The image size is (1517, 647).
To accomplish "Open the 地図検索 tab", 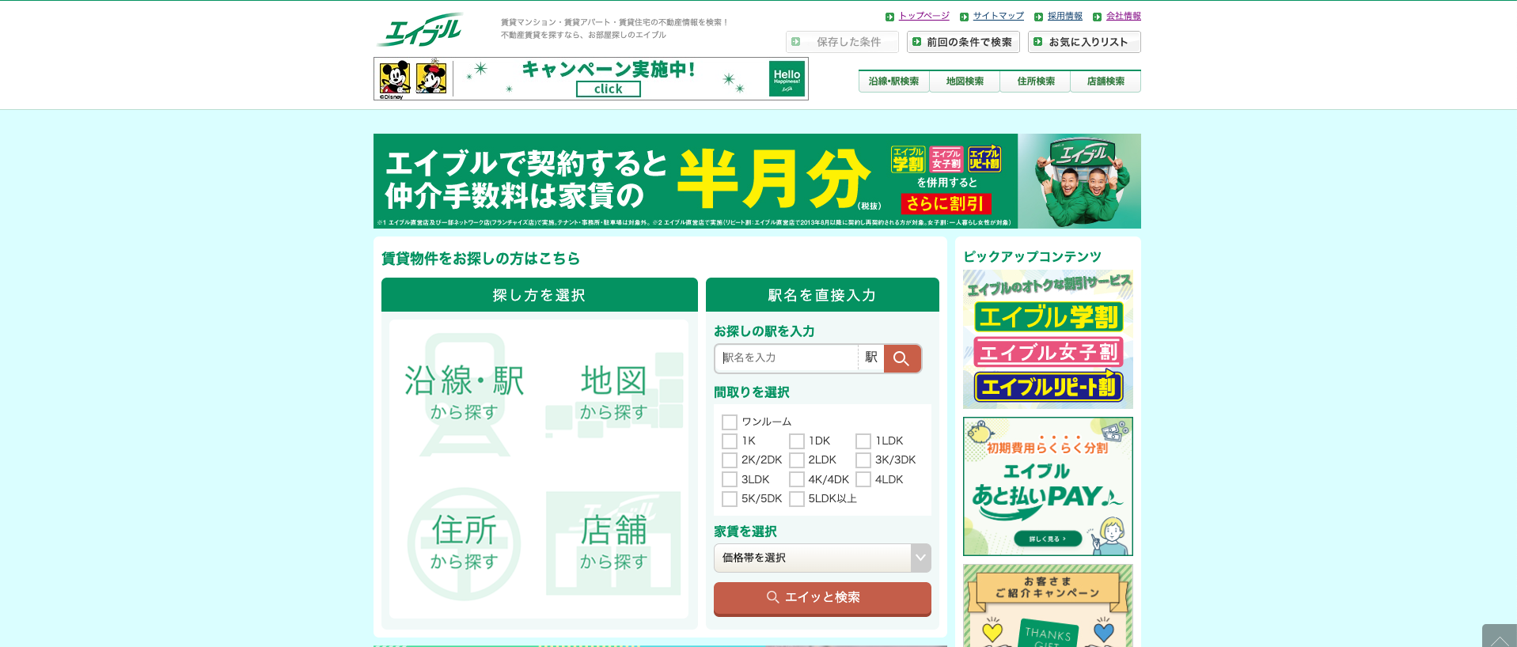I will 965,81.
